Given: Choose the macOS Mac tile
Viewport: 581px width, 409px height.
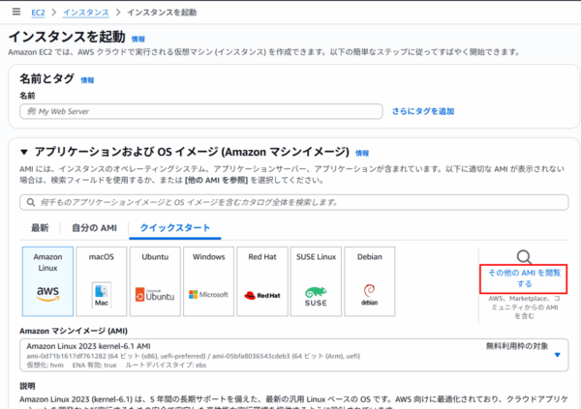Looking at the screenshot, I should click(x=102, y=281).
